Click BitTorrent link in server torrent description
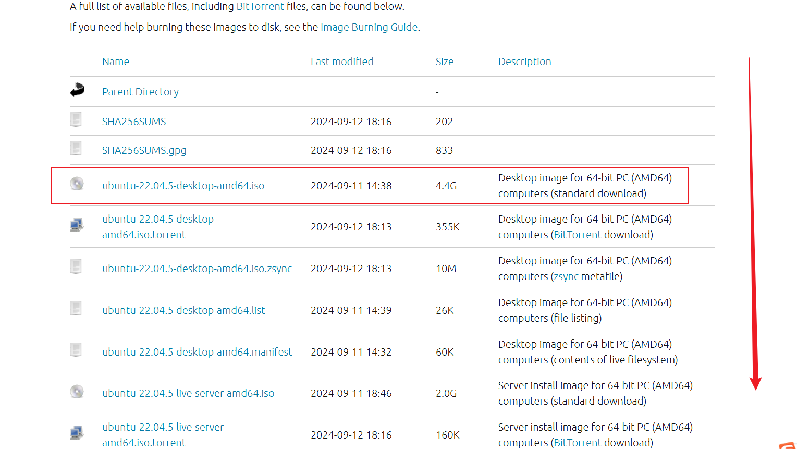Image resolution: width=797 pixels, height=449 pixels. pyautogui.click(x=578, y=443)
